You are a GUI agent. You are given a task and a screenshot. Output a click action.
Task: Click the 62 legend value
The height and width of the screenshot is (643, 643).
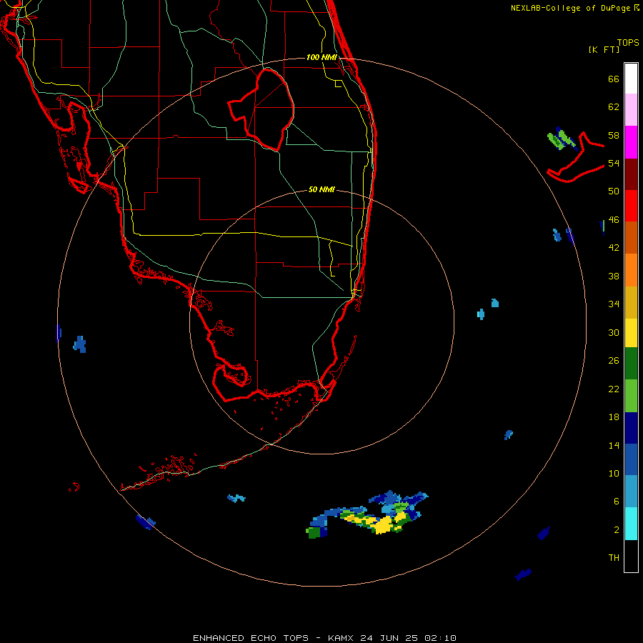tap(614, 107)
